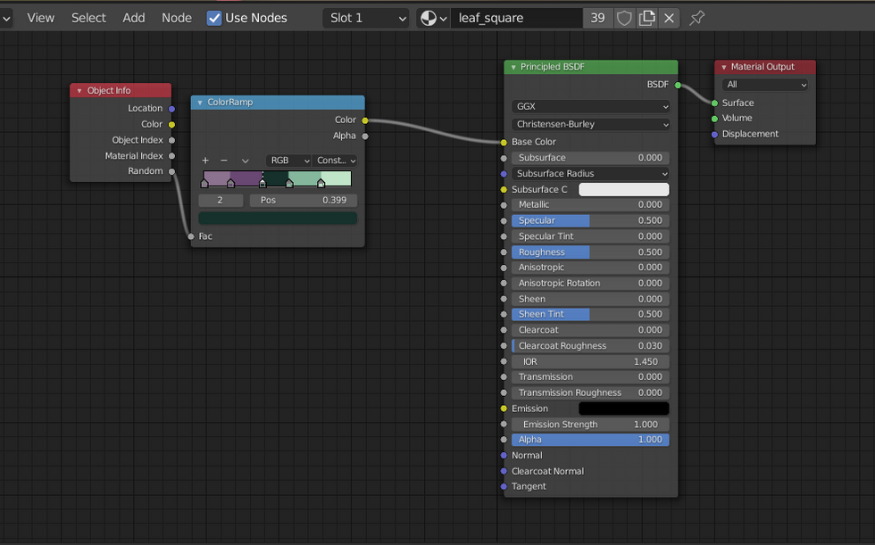Click the Emission black color swatch
This screenshot has width=875, height=545.
click(624, 409)
